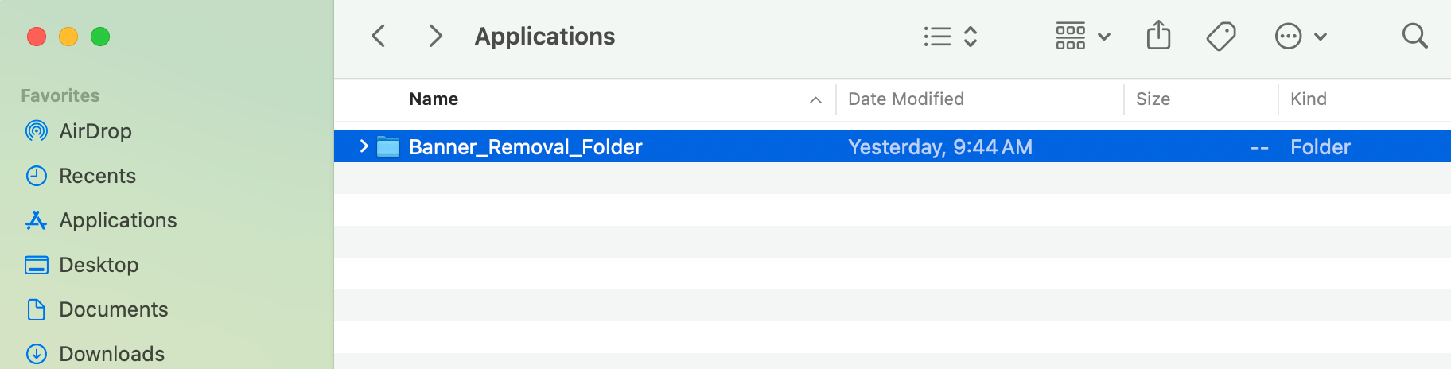Open Documents in the sidebar

[113, 309]
